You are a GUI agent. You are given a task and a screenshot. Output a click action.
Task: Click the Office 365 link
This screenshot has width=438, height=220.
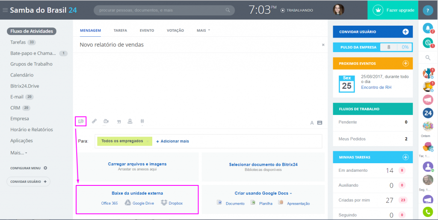click(x=109, y=203)
